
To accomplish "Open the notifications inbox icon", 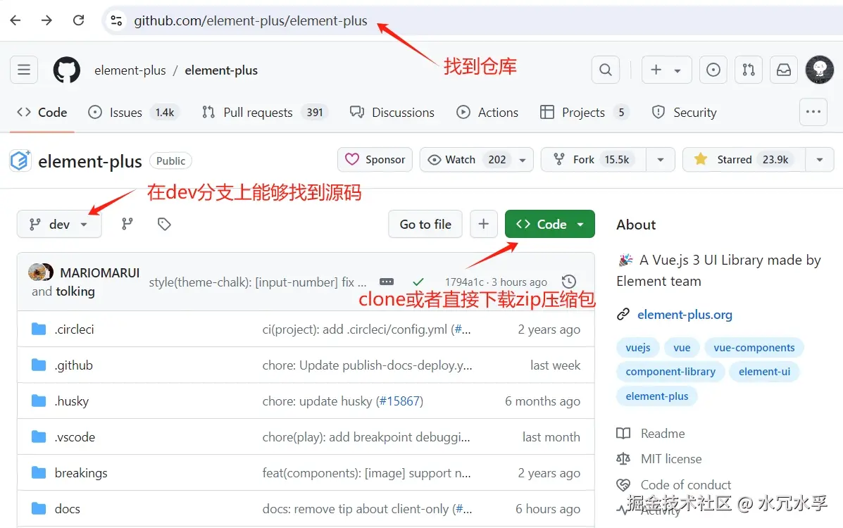I will 784,70.
